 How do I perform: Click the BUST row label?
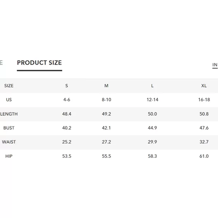[x=9, y=128]
